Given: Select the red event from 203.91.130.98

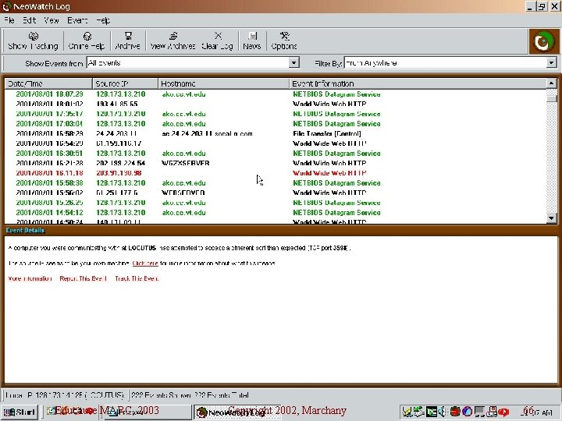Looking at the screenshot, I should point(276,173).
